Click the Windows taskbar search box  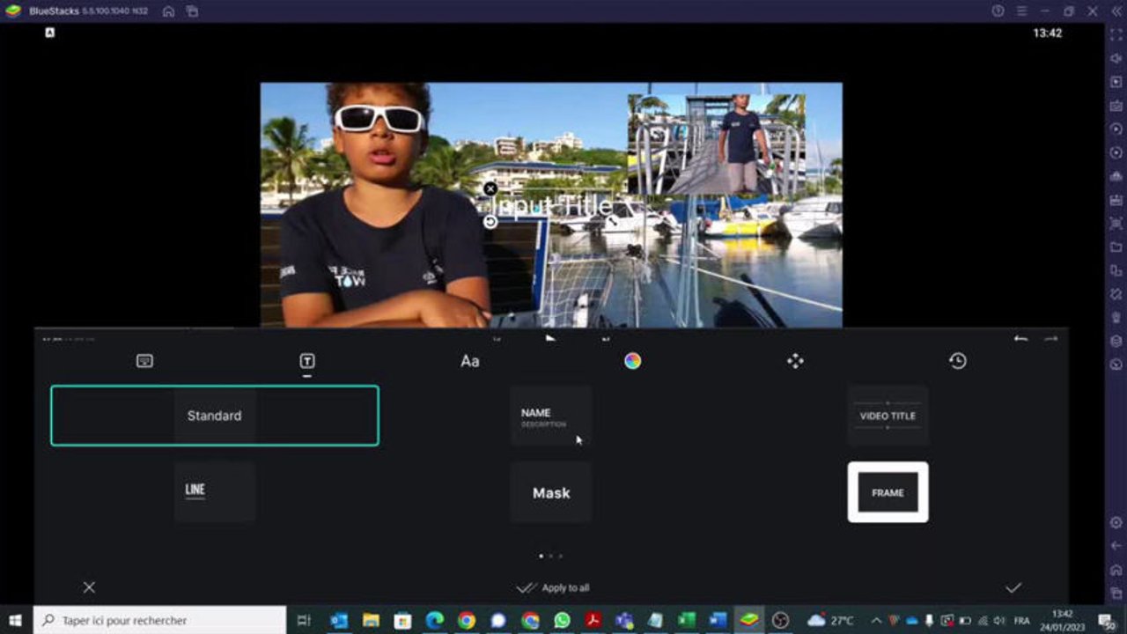pyautogui.click(x=159, y=620)
